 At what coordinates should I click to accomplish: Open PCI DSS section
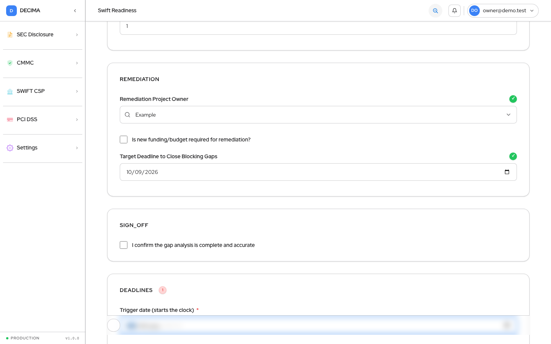42,120
